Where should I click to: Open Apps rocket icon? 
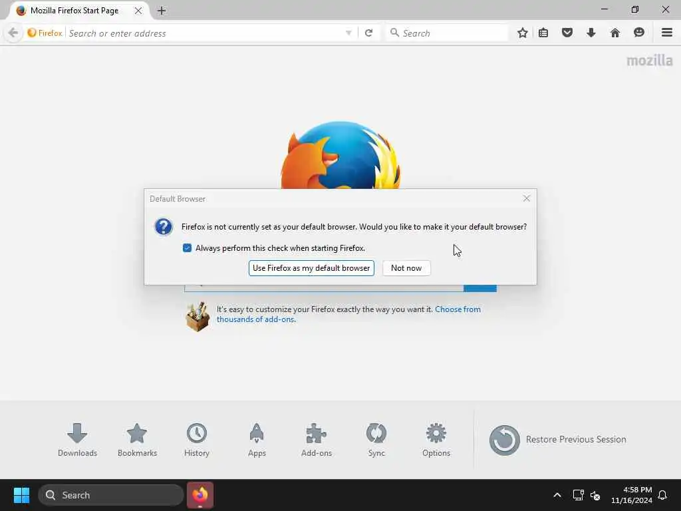[x=257, y=440]
